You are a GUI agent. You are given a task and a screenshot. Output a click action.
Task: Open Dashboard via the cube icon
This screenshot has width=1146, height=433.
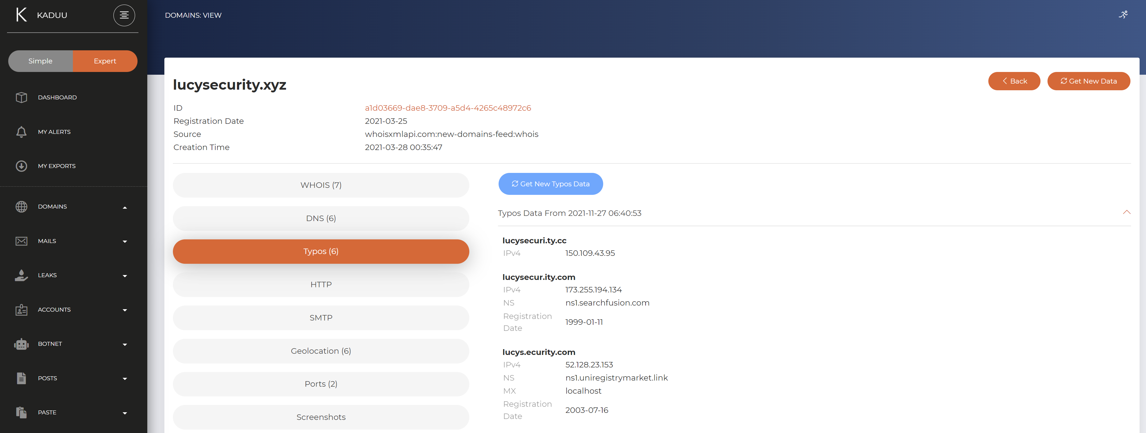click(21, 97)
